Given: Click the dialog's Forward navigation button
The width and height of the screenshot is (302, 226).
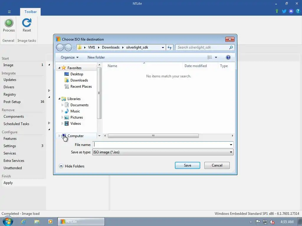Looking at the screenshot, I should point(68,47).
